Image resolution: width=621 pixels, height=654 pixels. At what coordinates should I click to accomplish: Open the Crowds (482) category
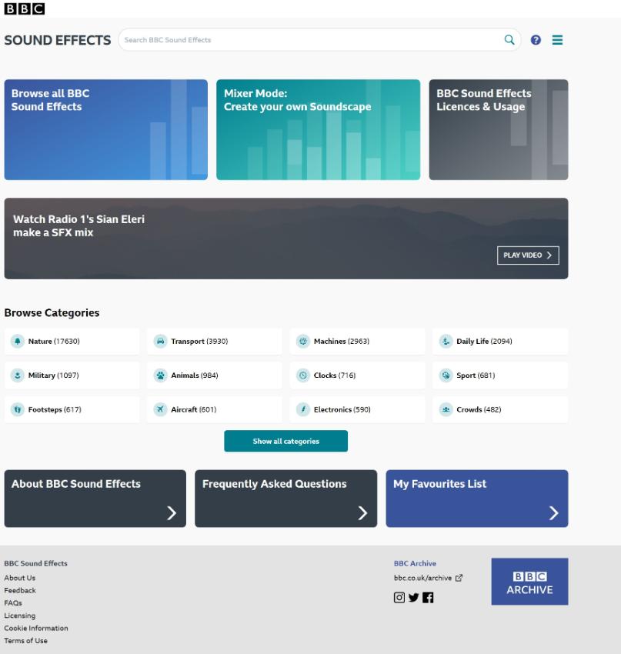(500, 409)
